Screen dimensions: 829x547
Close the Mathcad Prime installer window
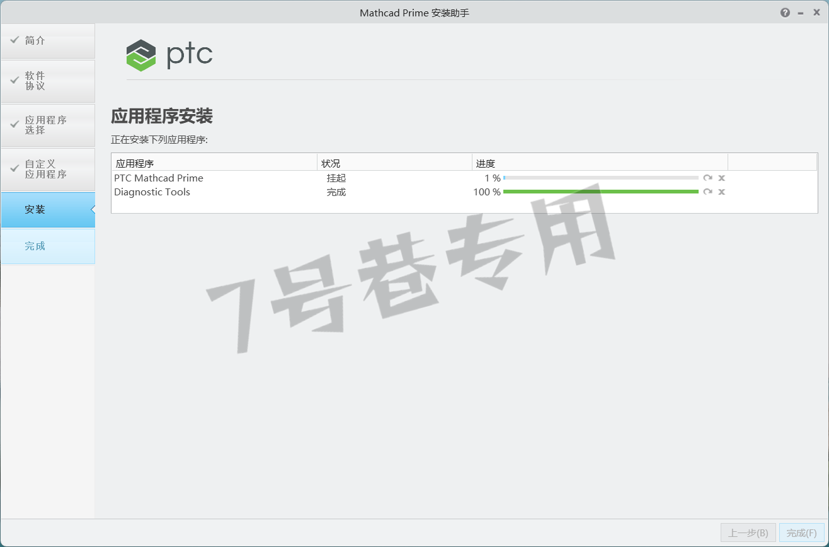click(816, 13)
